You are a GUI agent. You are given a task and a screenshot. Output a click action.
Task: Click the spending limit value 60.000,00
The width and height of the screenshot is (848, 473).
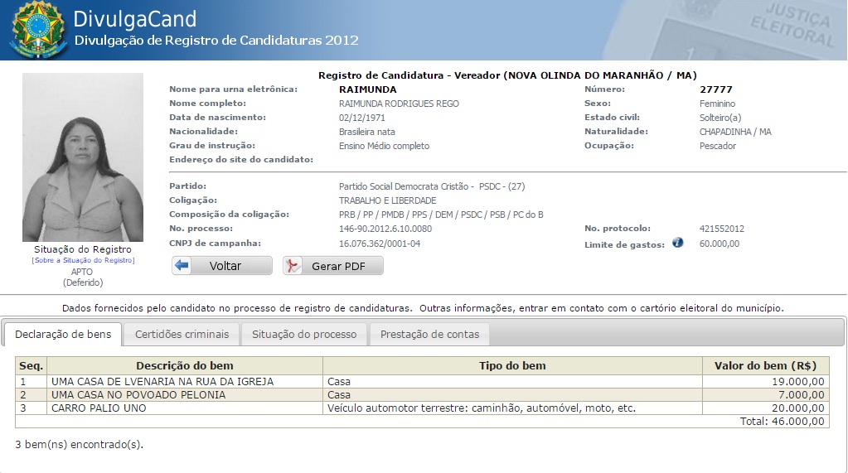click(720, 244)
